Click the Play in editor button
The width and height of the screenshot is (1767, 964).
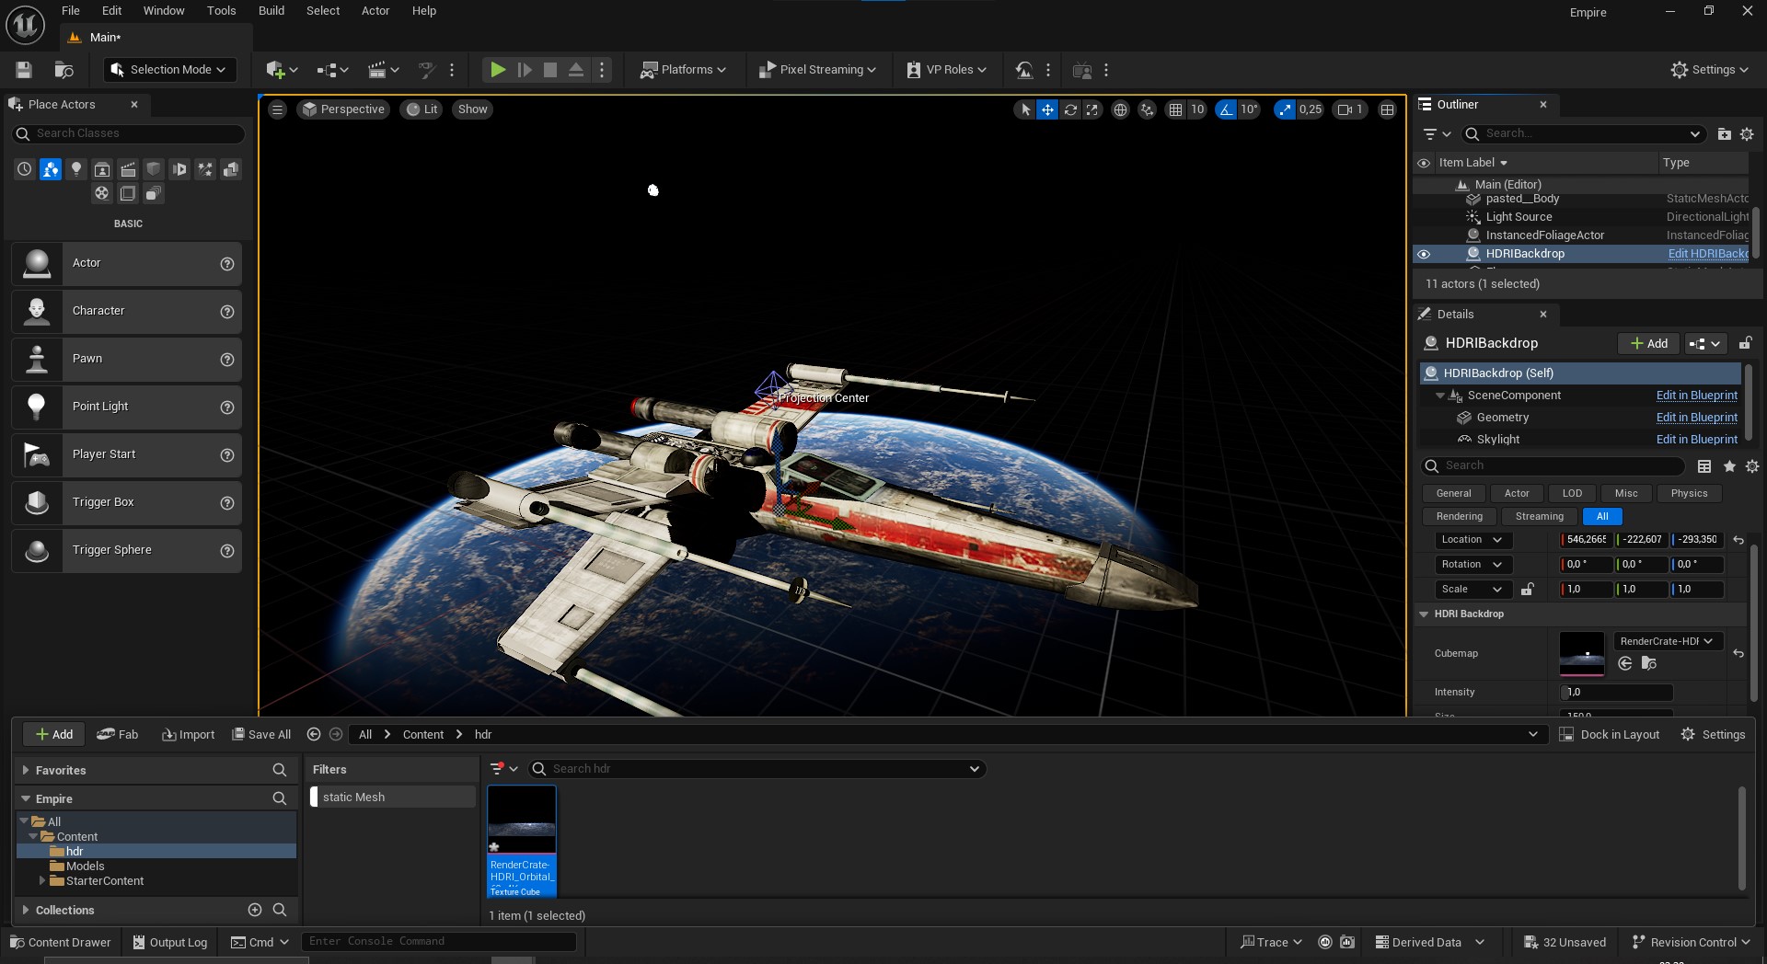(498, 70)
